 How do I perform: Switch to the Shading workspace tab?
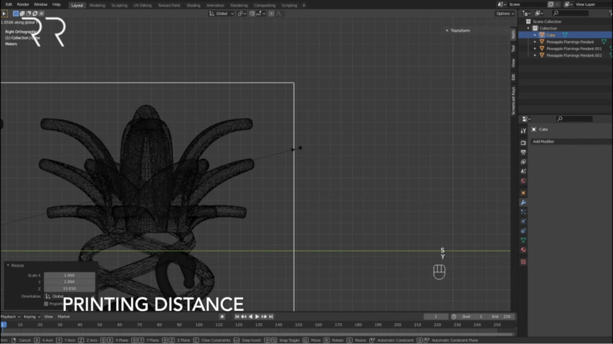(x=193, y=5)
